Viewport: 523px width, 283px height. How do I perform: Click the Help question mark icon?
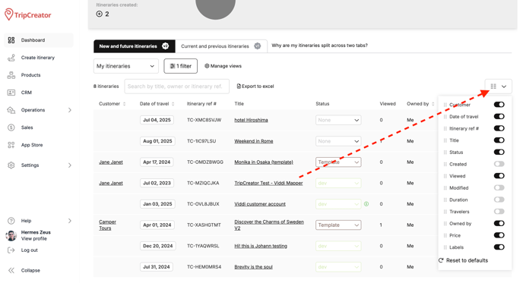coord(11,221)
